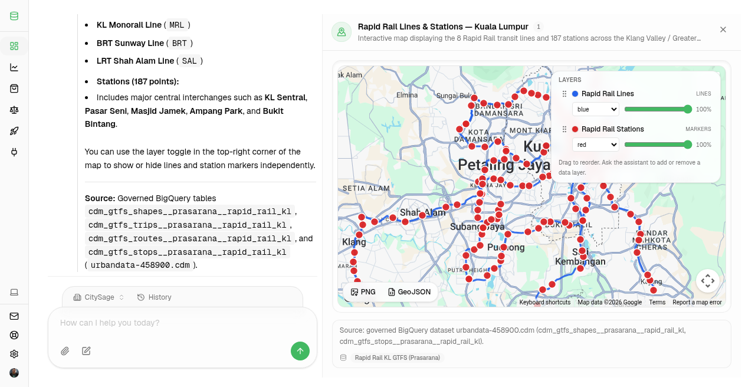Open the blue color dropdown for lines
Screen dimensions: 755x387
596,109
